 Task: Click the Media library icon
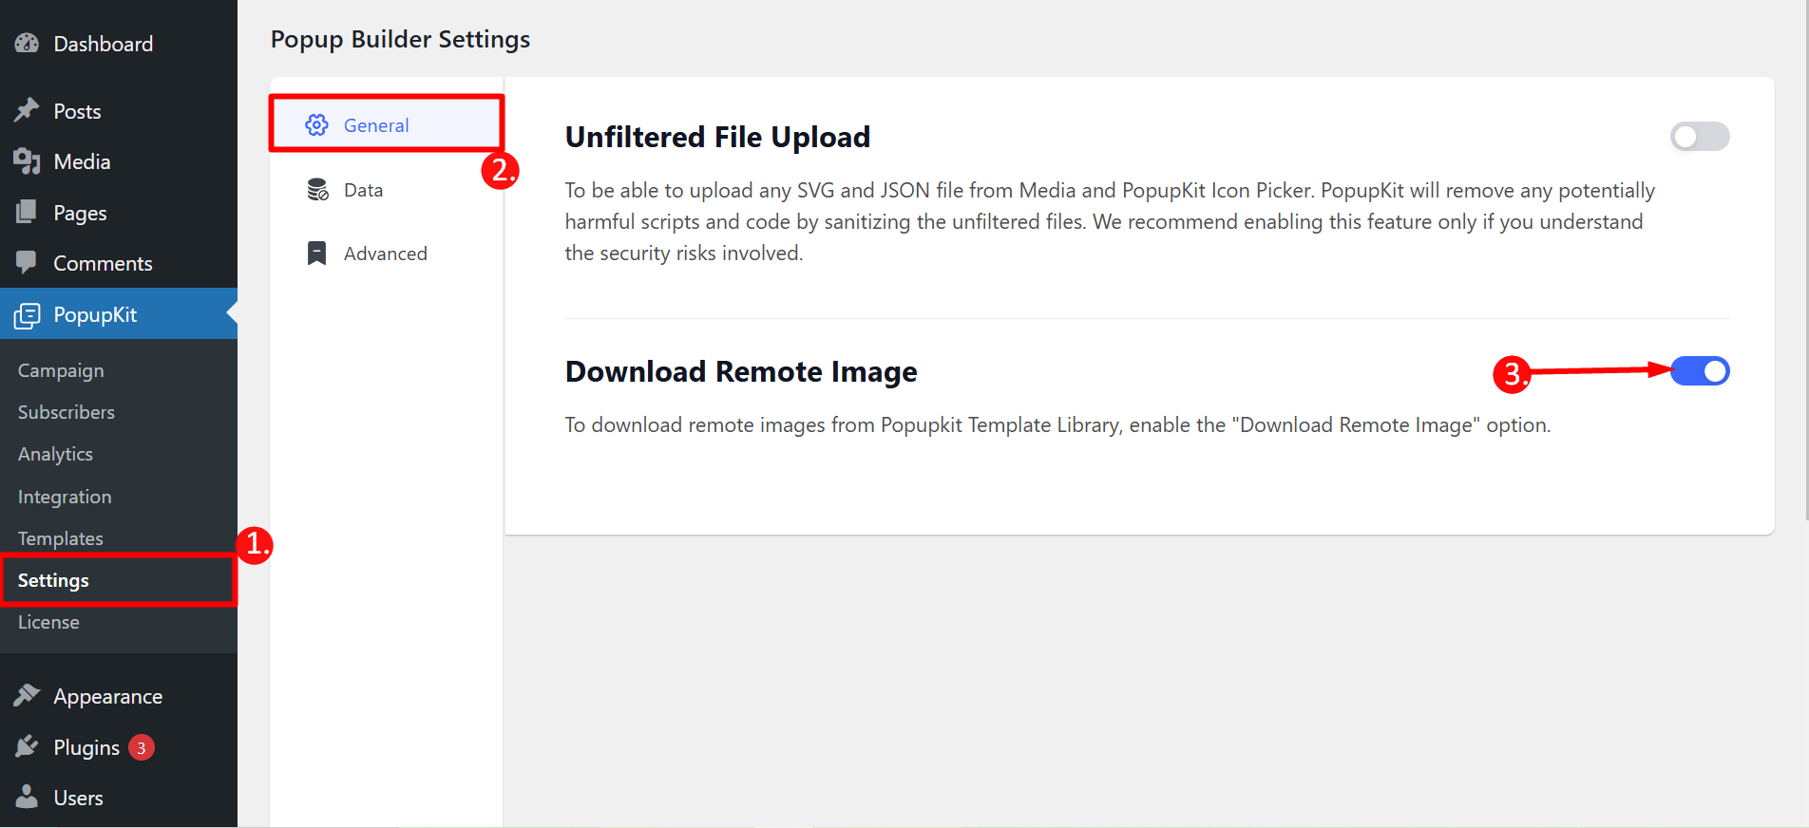point(27,161)
